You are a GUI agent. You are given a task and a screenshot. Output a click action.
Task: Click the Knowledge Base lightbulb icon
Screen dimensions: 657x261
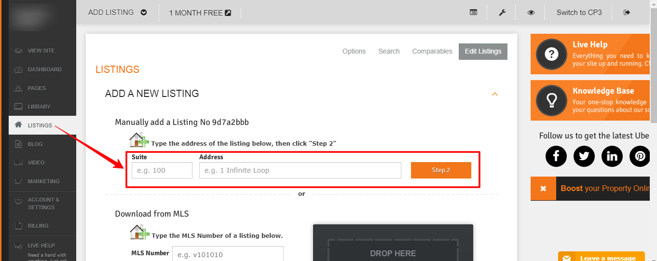(551, 100)
